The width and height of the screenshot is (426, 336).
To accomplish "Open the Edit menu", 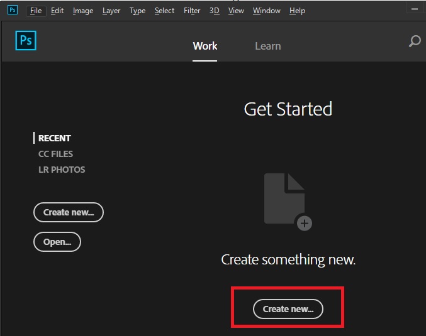I will (57, 11).
